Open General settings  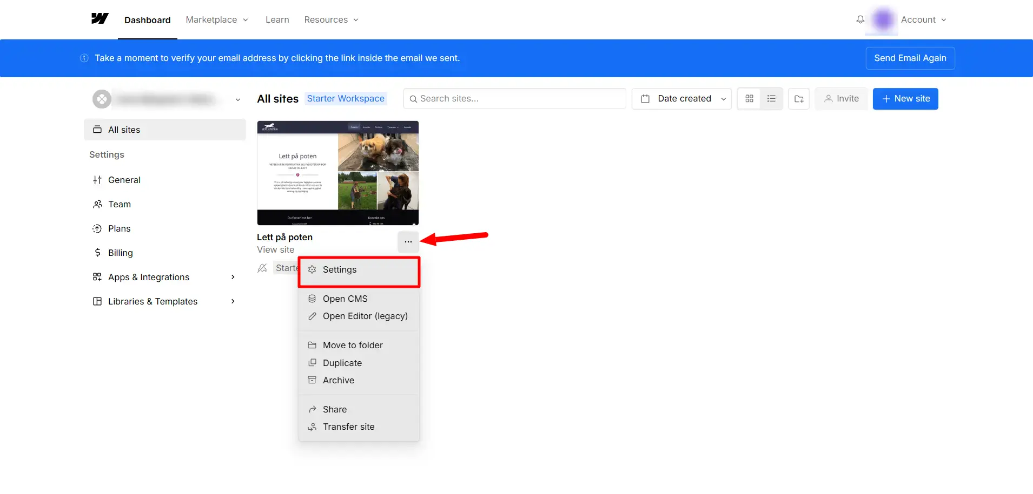click(x=165, y=180)
